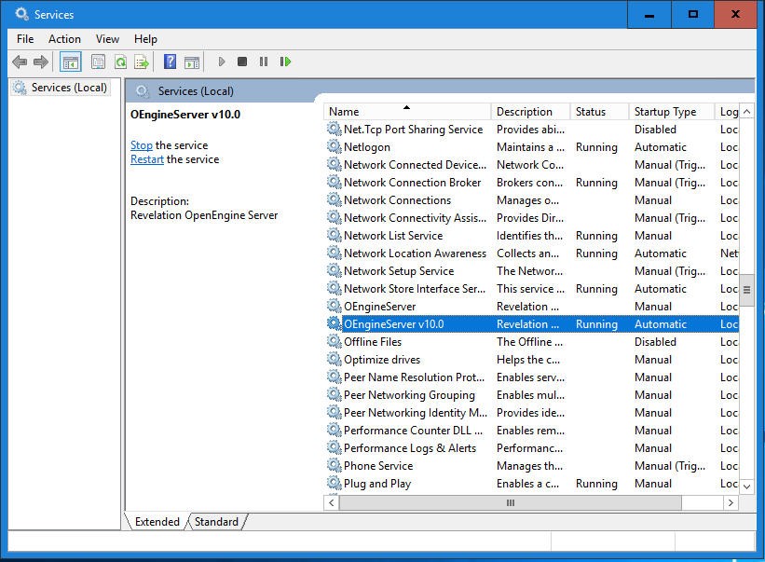
Task: Click the Services (Local) header in details pane
Action: (x=196, y=91)
